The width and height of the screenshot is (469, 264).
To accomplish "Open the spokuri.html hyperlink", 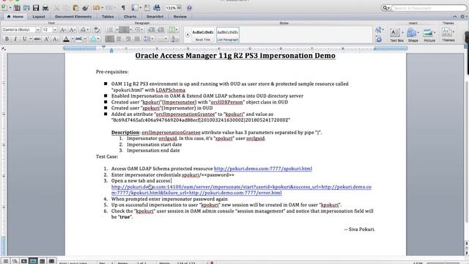I will [263, 169].
